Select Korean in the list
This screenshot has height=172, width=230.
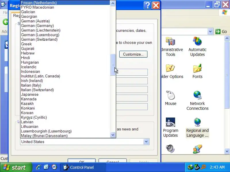(x=65, y=113)
